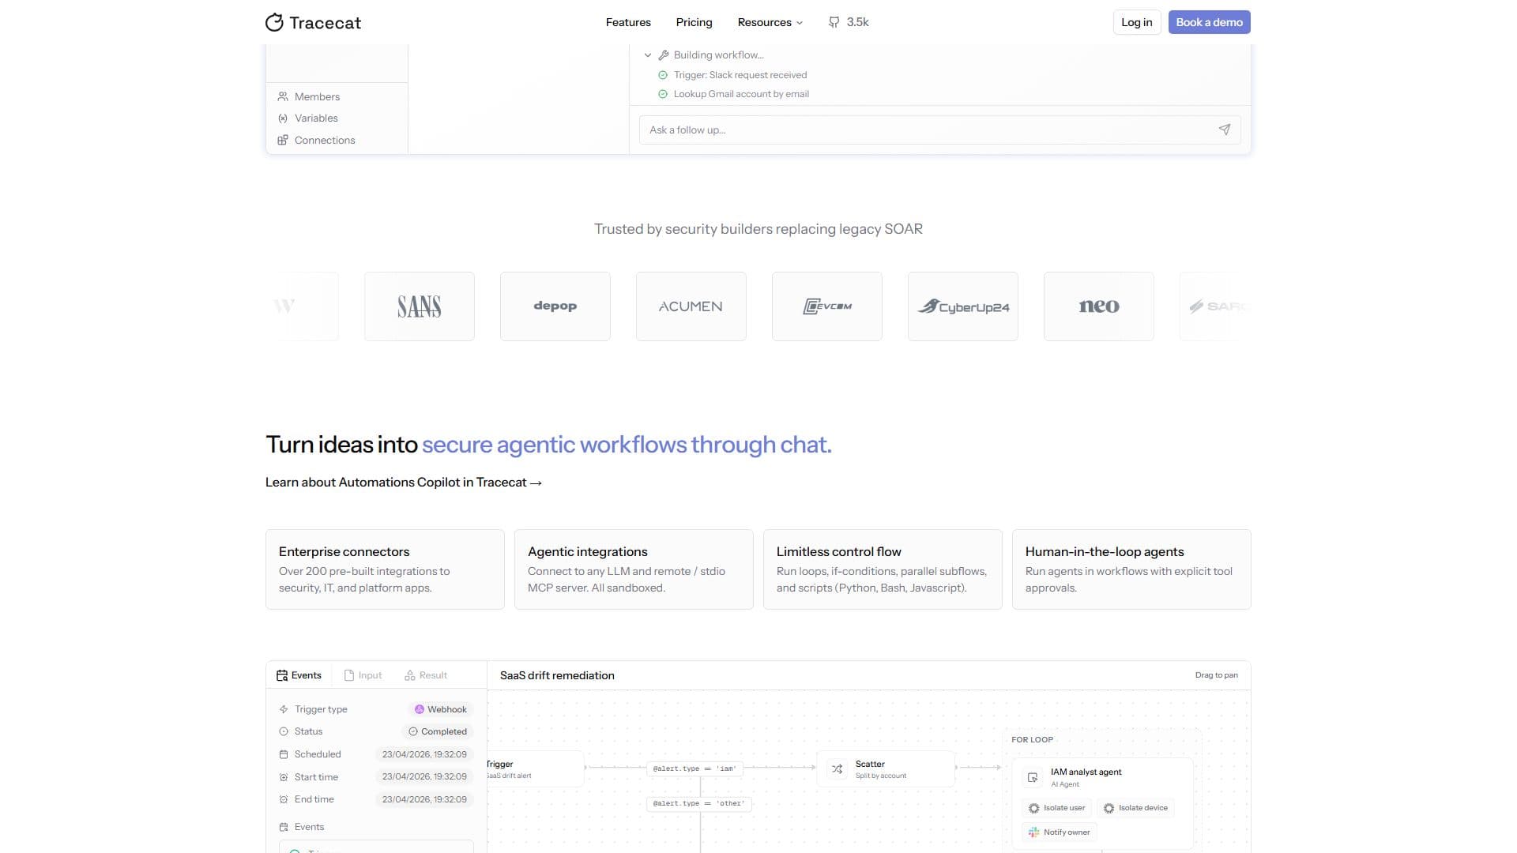Image resolution: width=1517 pixels, height=853 pixels.
Task: Click the Variables icon in sidebar
Action: click(x=283, y=118)
